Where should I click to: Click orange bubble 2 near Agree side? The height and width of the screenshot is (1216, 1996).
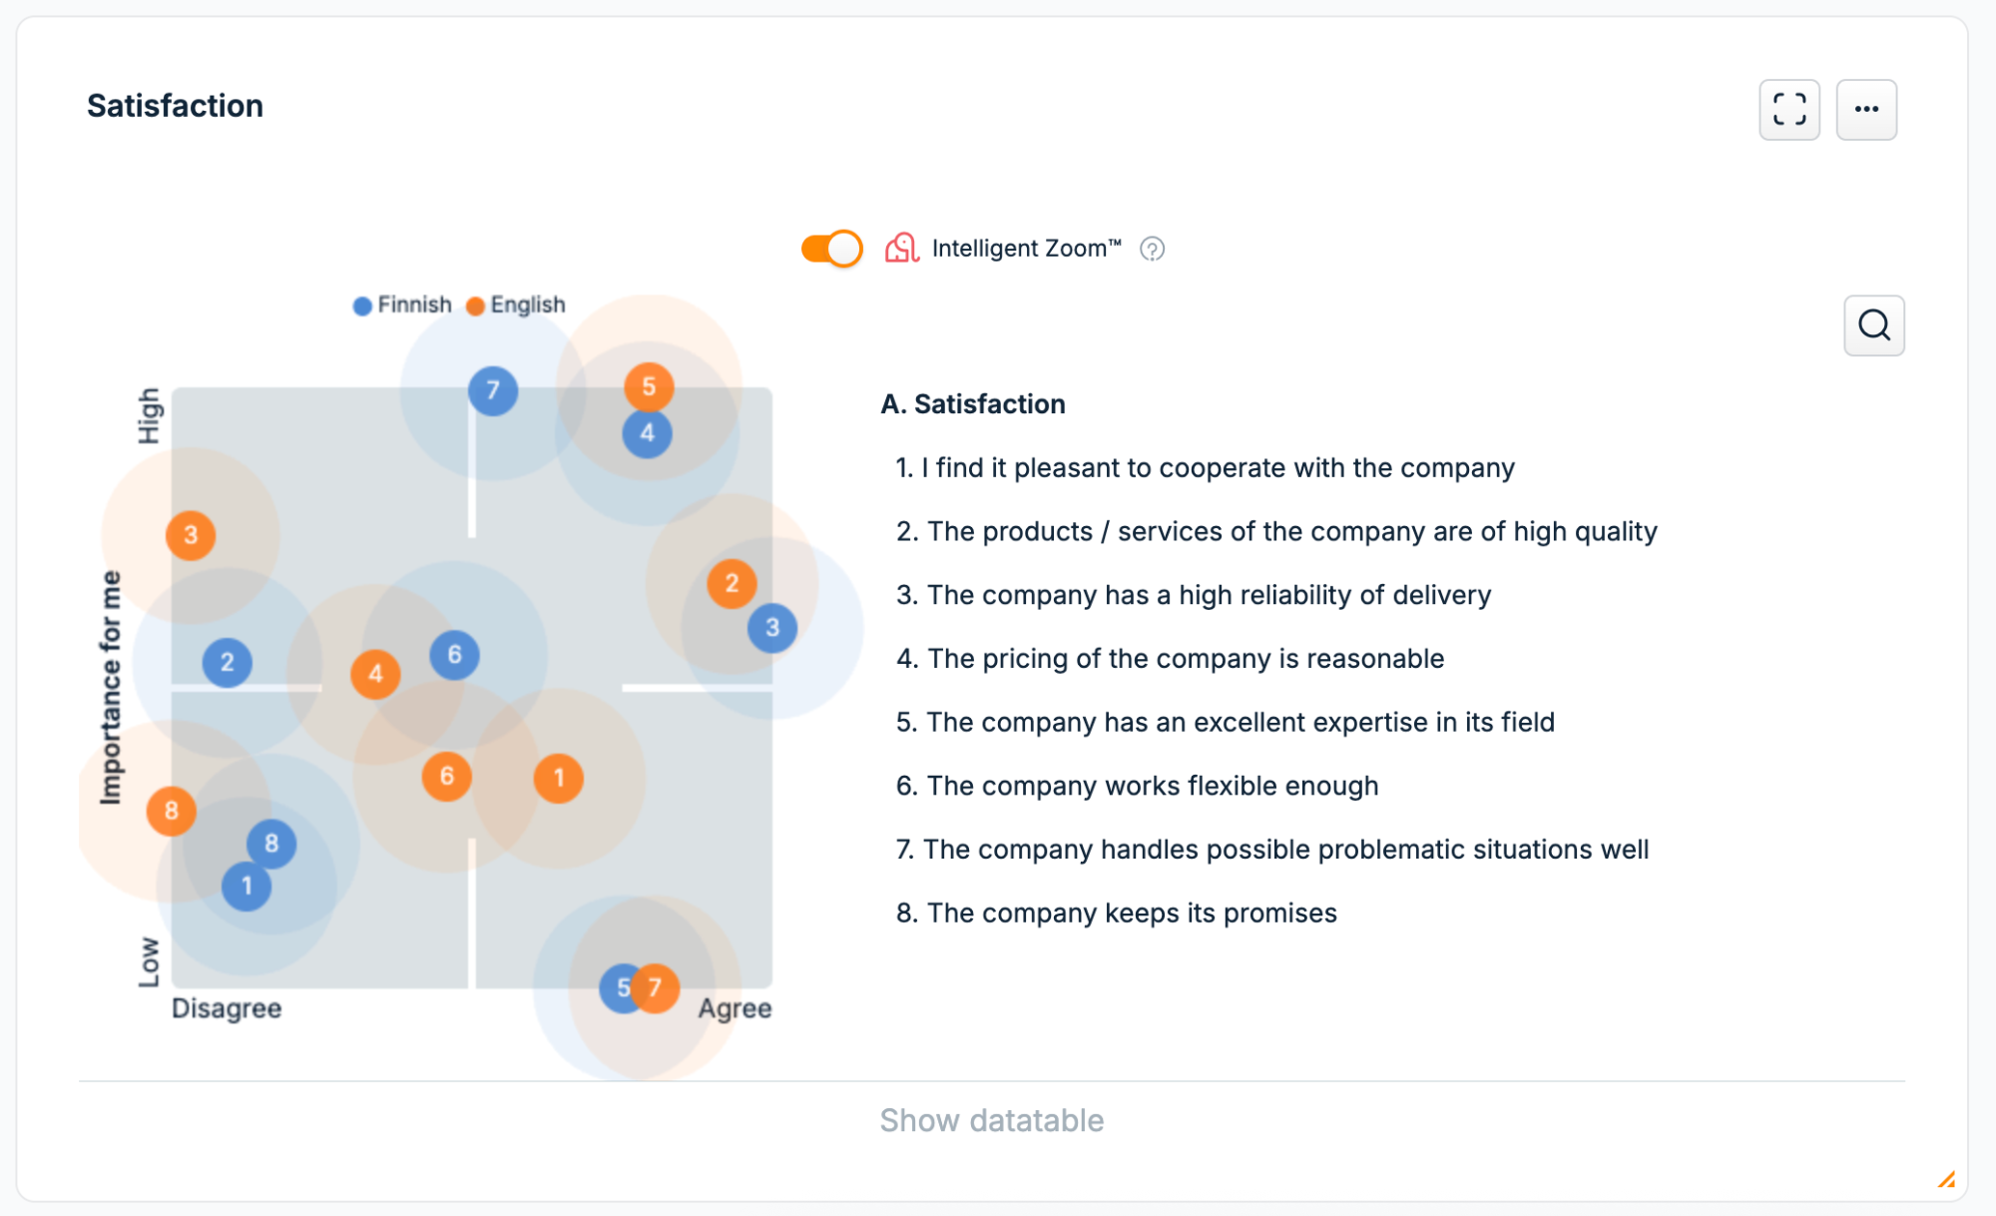pyautogui.click(x=732, y=583)
